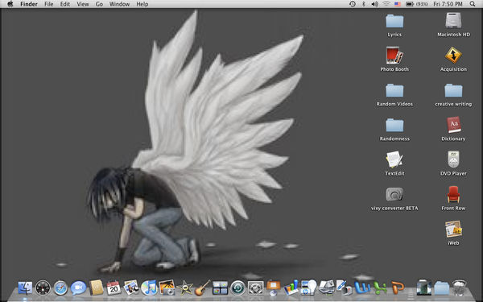Open the Window menu
Viewport: 483px width, 302px height.
pyautogui.click(x=119, y=4)
